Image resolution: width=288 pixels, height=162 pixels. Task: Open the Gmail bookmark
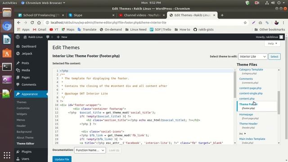click(40, 29)
